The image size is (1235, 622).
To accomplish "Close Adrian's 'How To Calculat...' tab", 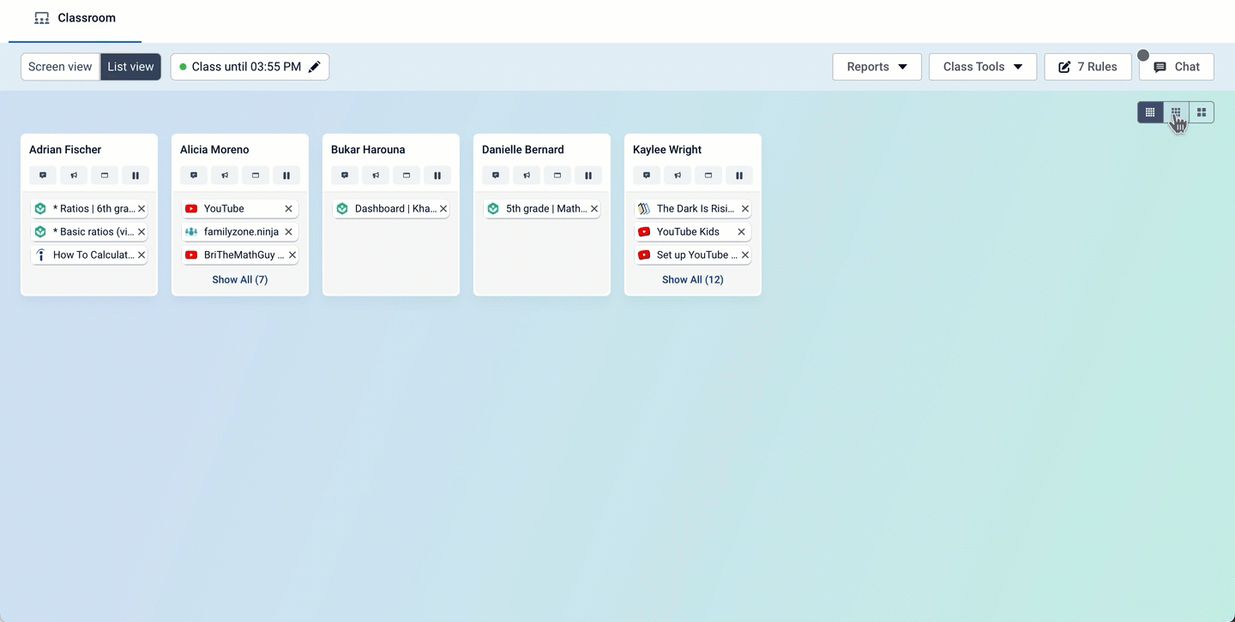I will tap(142, 254).
